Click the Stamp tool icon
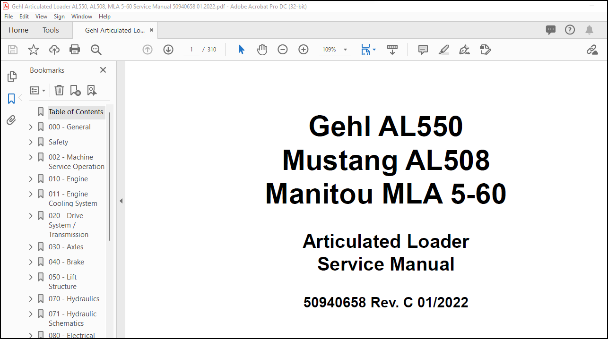608x339 pixels. pos(485,50)
